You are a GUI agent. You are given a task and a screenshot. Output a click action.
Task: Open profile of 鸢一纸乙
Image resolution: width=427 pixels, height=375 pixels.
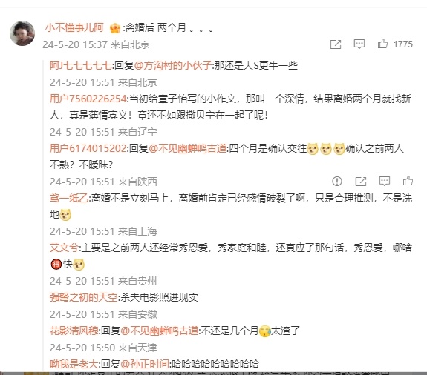click(x=69, y=198)
